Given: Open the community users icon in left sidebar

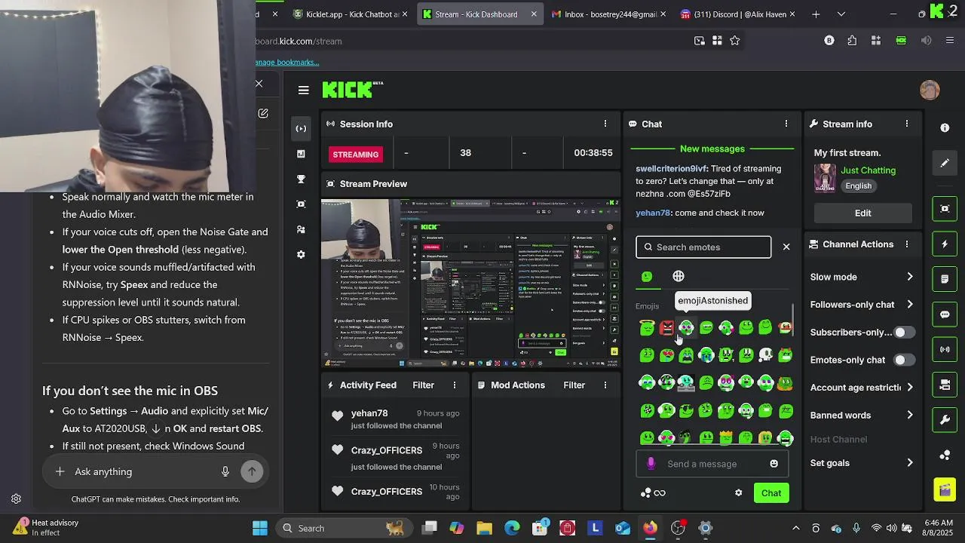Looking at the screenshot, I should (x=301, y=229).
